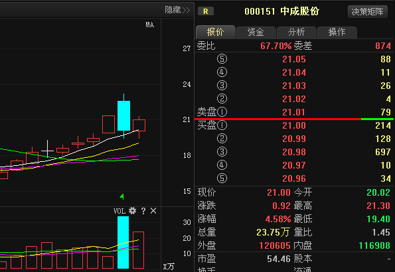Click buy level 5 circled number icon

(x=222, y=178)
